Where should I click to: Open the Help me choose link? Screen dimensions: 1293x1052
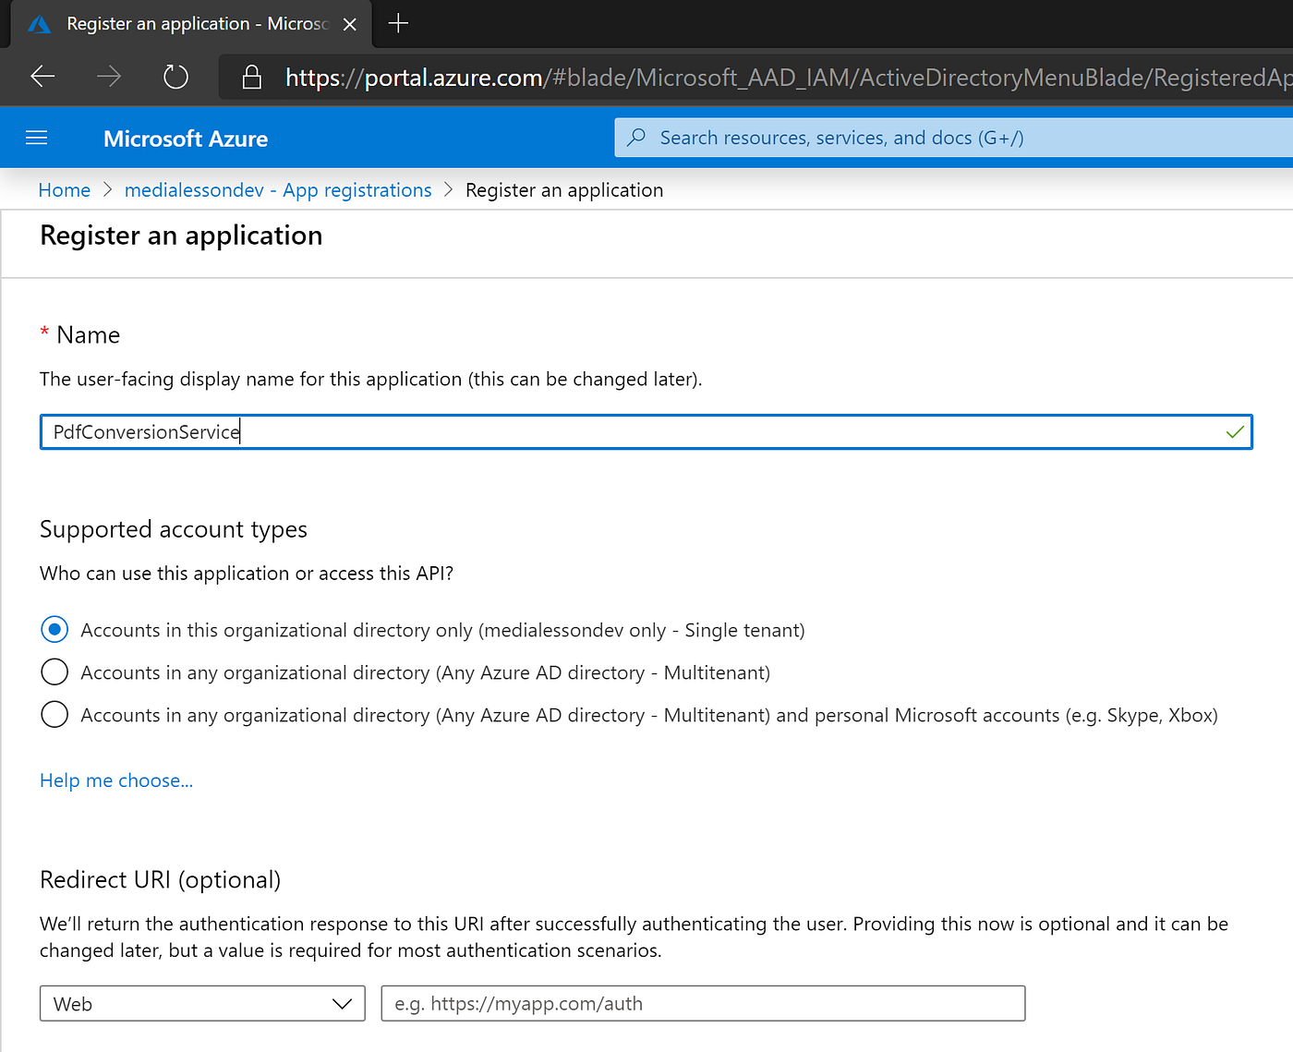[x=115, y=780]
